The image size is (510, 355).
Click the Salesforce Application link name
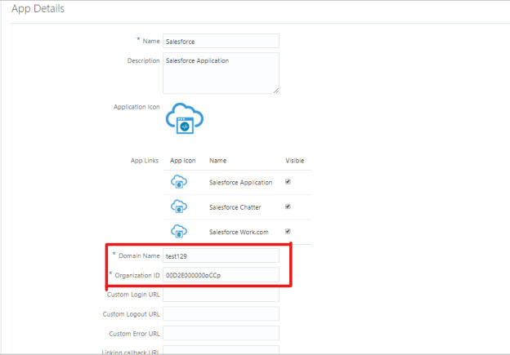pyautogui.click(x=240, y=183)
